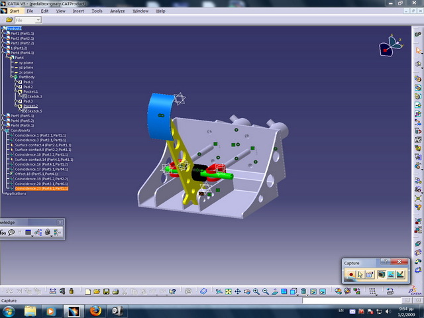Toggle the Capture pixel mode icon
Viewport: 424px width, 318px height.
click(x=391, y=274)
